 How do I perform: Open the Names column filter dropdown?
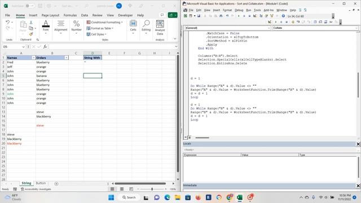click(34, 58)
